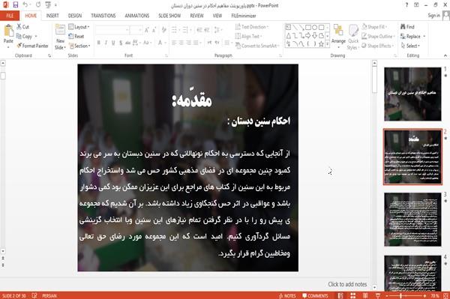
Task: Switch to Normal view in status bar
Action: tap(340, 295)
